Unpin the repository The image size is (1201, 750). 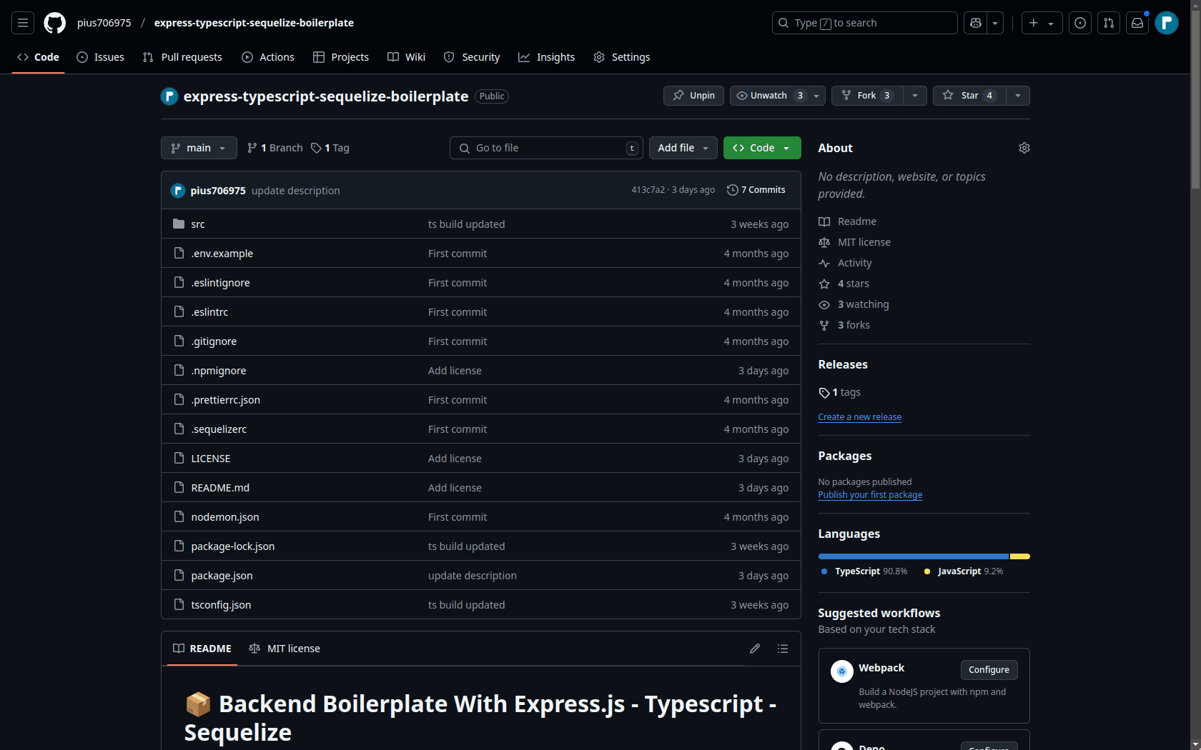(693, 96)
